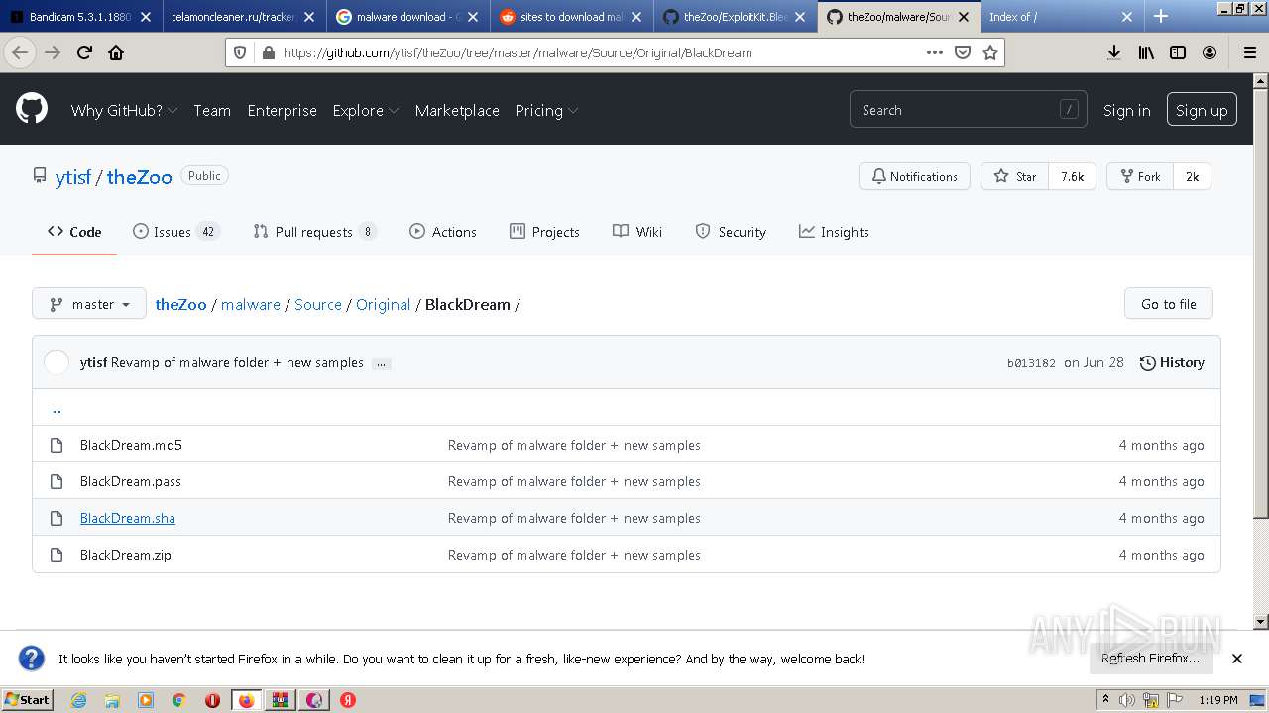Switch to the Pull requests tab
This screenshot has width=1269, height=713.
pos(314,232)
